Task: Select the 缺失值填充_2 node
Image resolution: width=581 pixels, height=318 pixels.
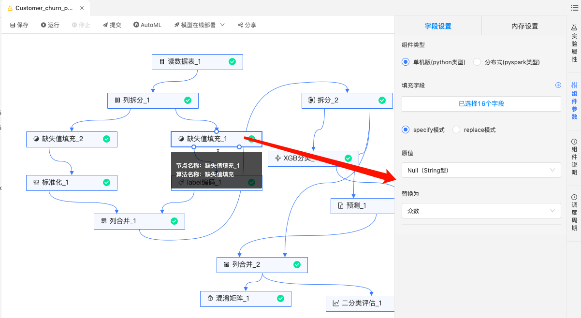Action: tap(72, 139)
